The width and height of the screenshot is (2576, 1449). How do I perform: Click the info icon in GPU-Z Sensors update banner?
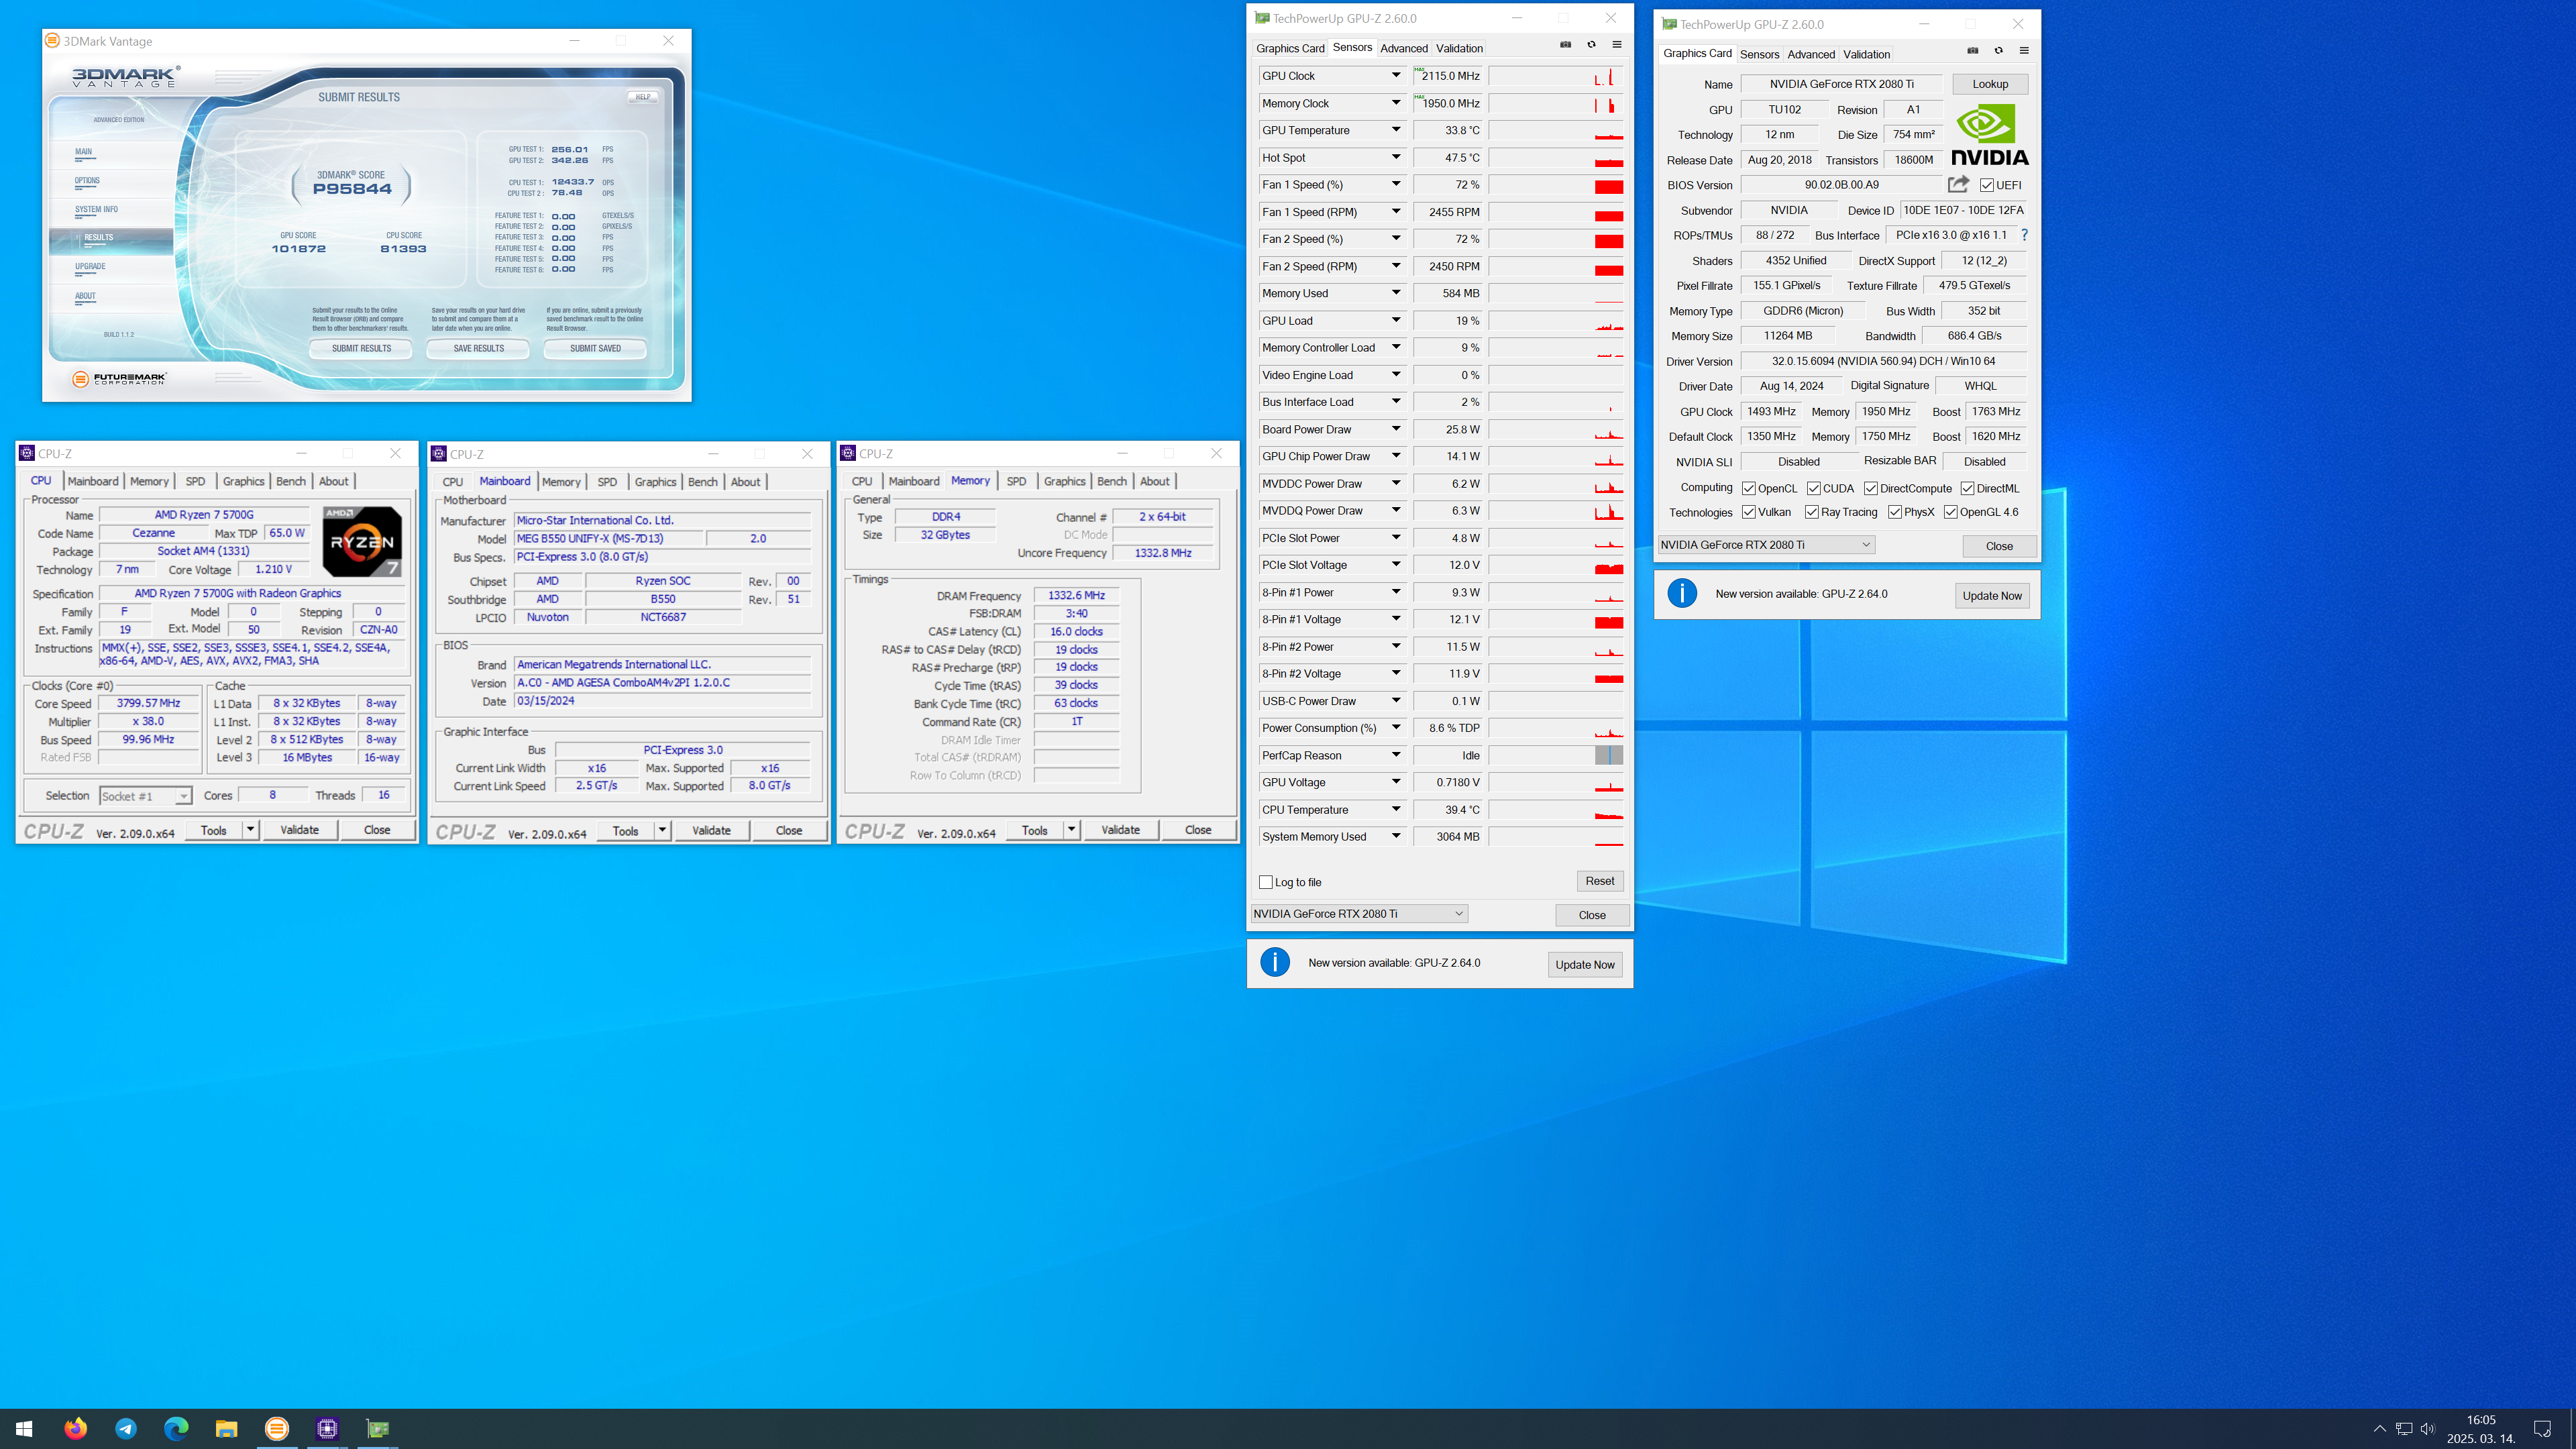1274,962
